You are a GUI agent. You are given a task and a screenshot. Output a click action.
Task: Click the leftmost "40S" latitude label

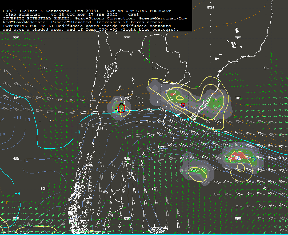[16, 158]
